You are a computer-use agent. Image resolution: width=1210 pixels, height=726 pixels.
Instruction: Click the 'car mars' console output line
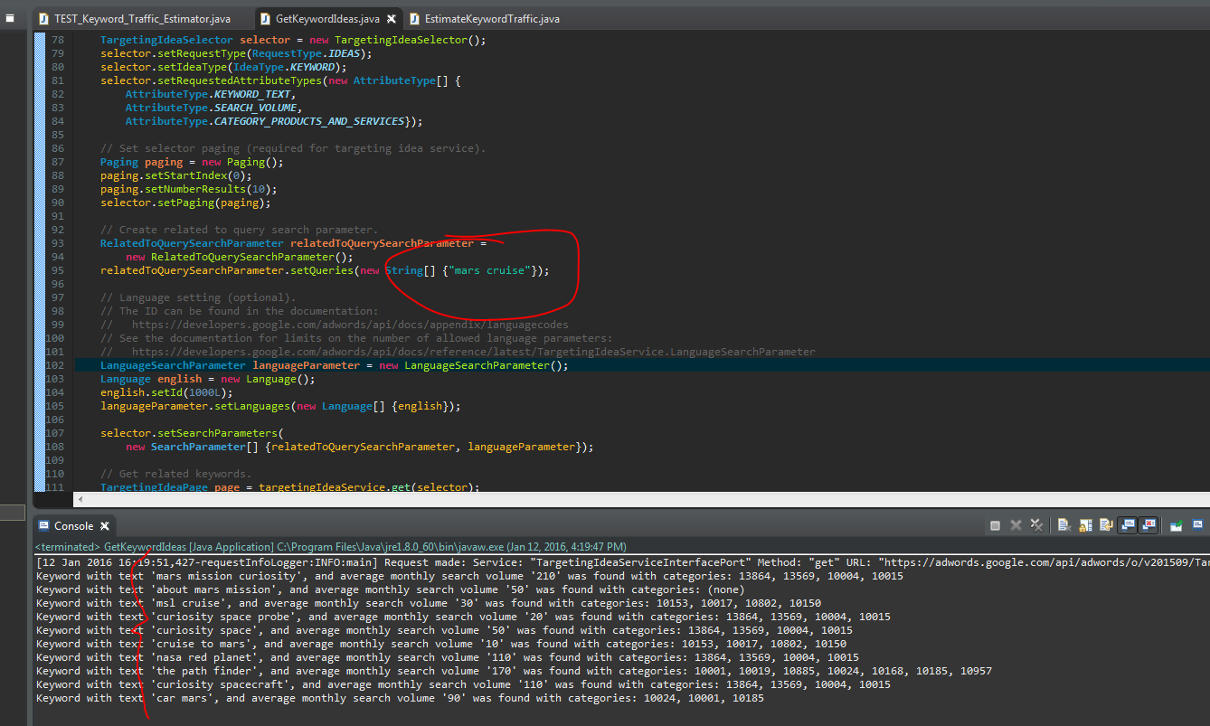click(400, 698)
